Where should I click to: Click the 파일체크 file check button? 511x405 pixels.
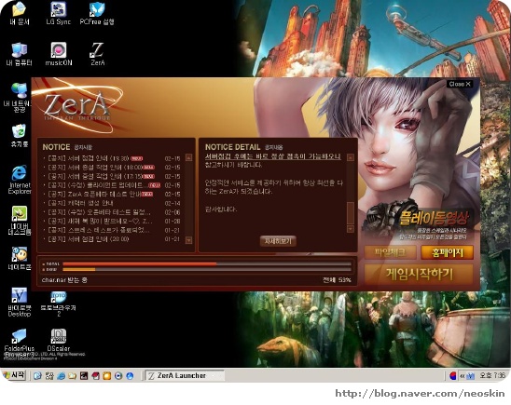tap(390, 252)
